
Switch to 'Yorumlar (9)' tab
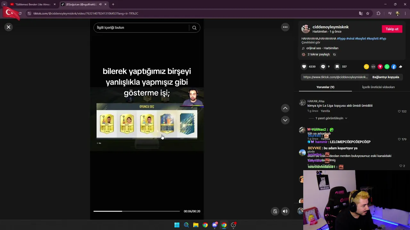(325, 87)
